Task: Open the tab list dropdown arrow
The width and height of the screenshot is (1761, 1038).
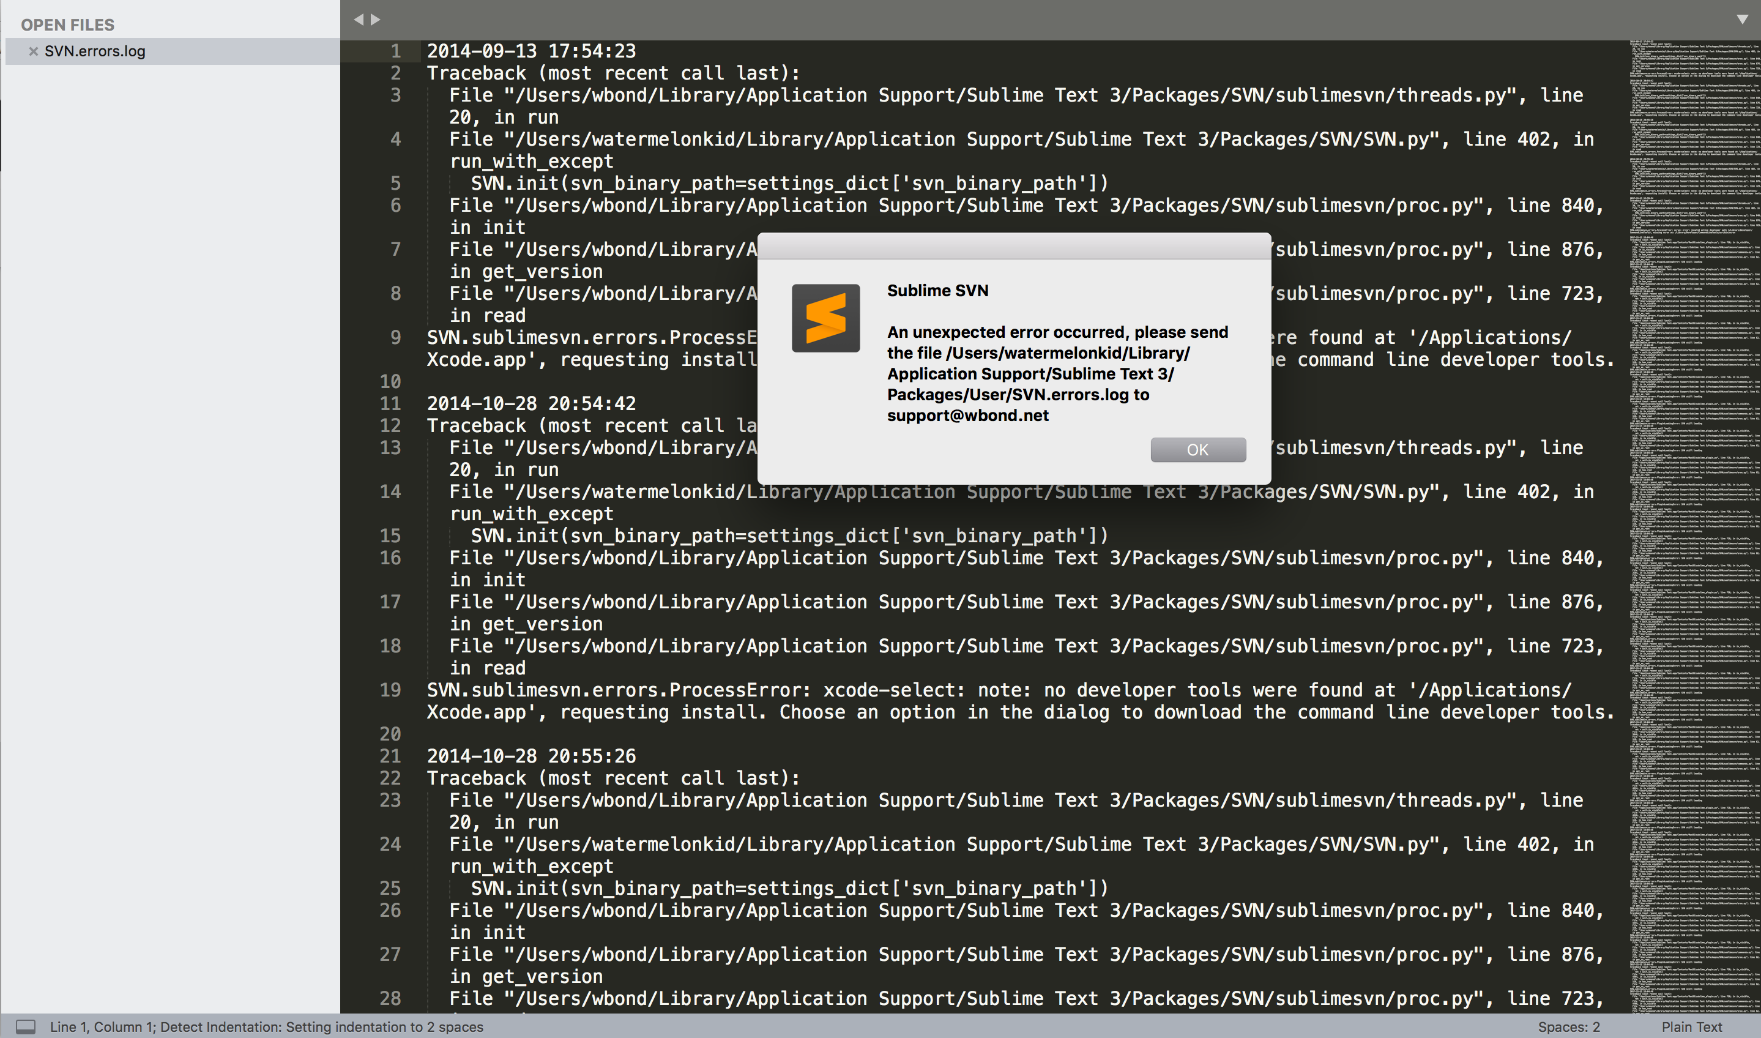Action: coord(1742,20)
